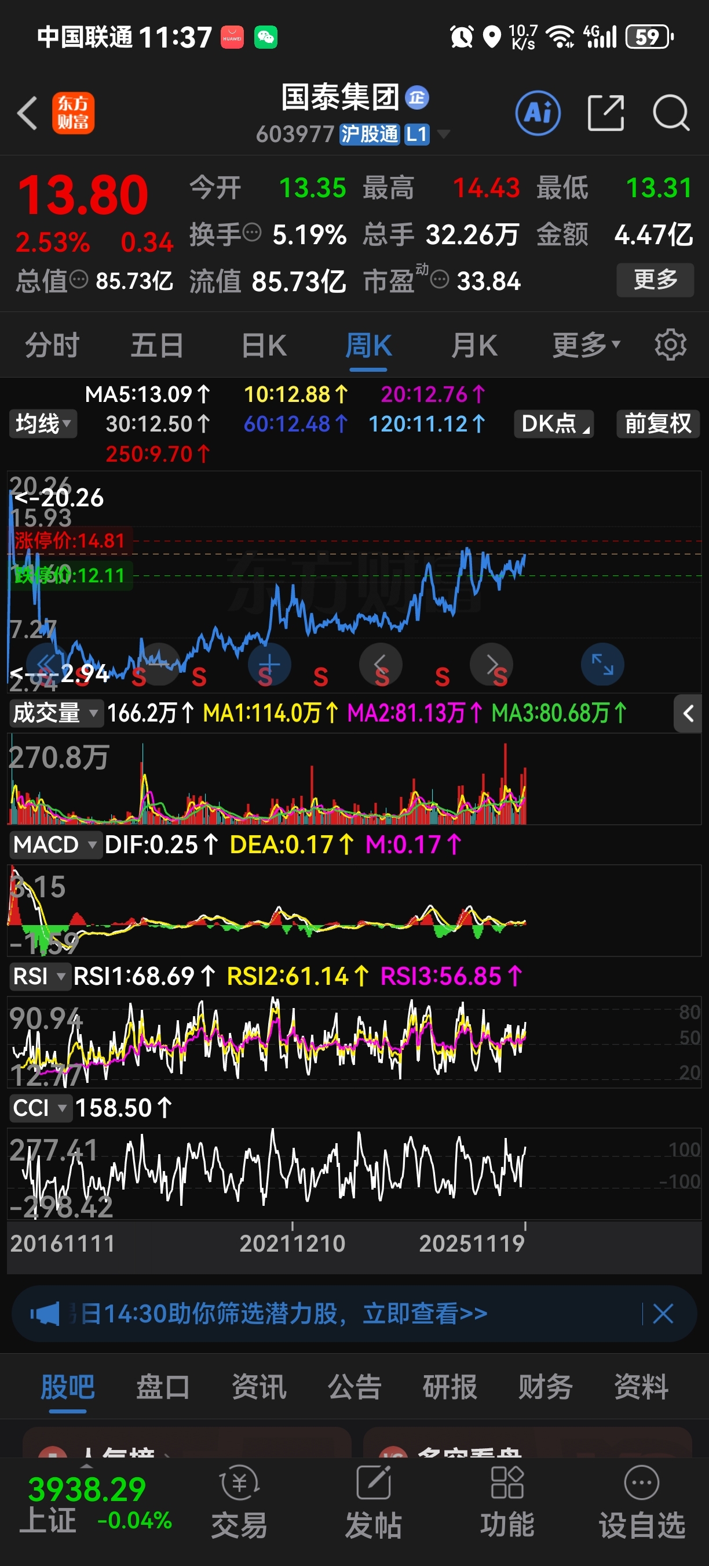Open 资料 company info tab
The image size is (709, 1566).
click(x=641, y=1387)
